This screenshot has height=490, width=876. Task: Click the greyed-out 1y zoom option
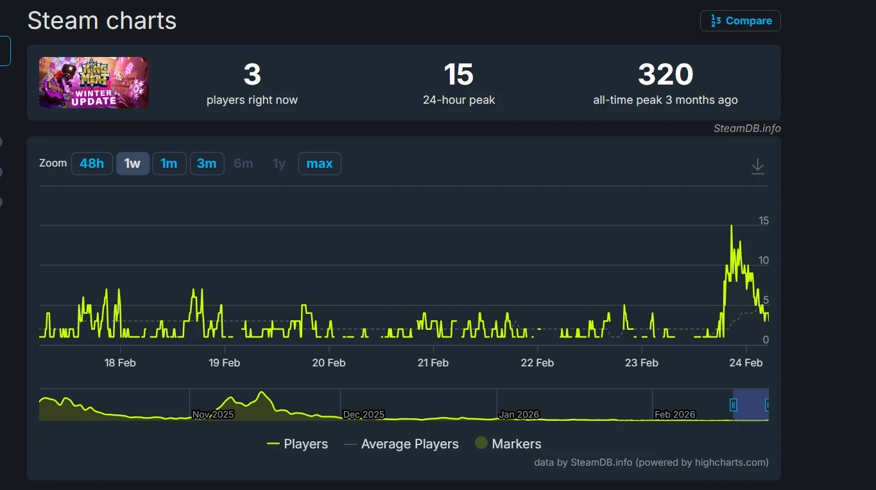pos(279,163)
